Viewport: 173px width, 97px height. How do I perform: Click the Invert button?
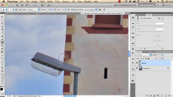pos(158,45)
